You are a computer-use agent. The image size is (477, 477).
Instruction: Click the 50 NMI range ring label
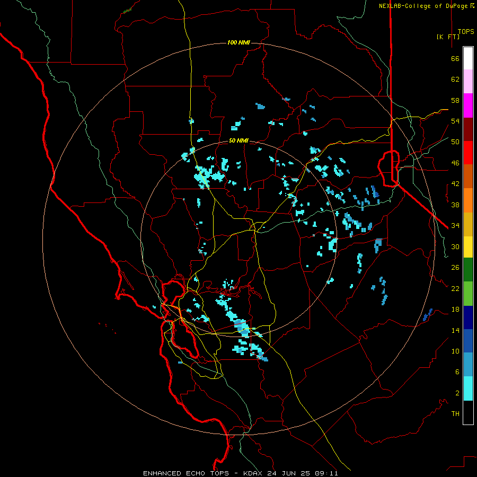tap(238, 140)
